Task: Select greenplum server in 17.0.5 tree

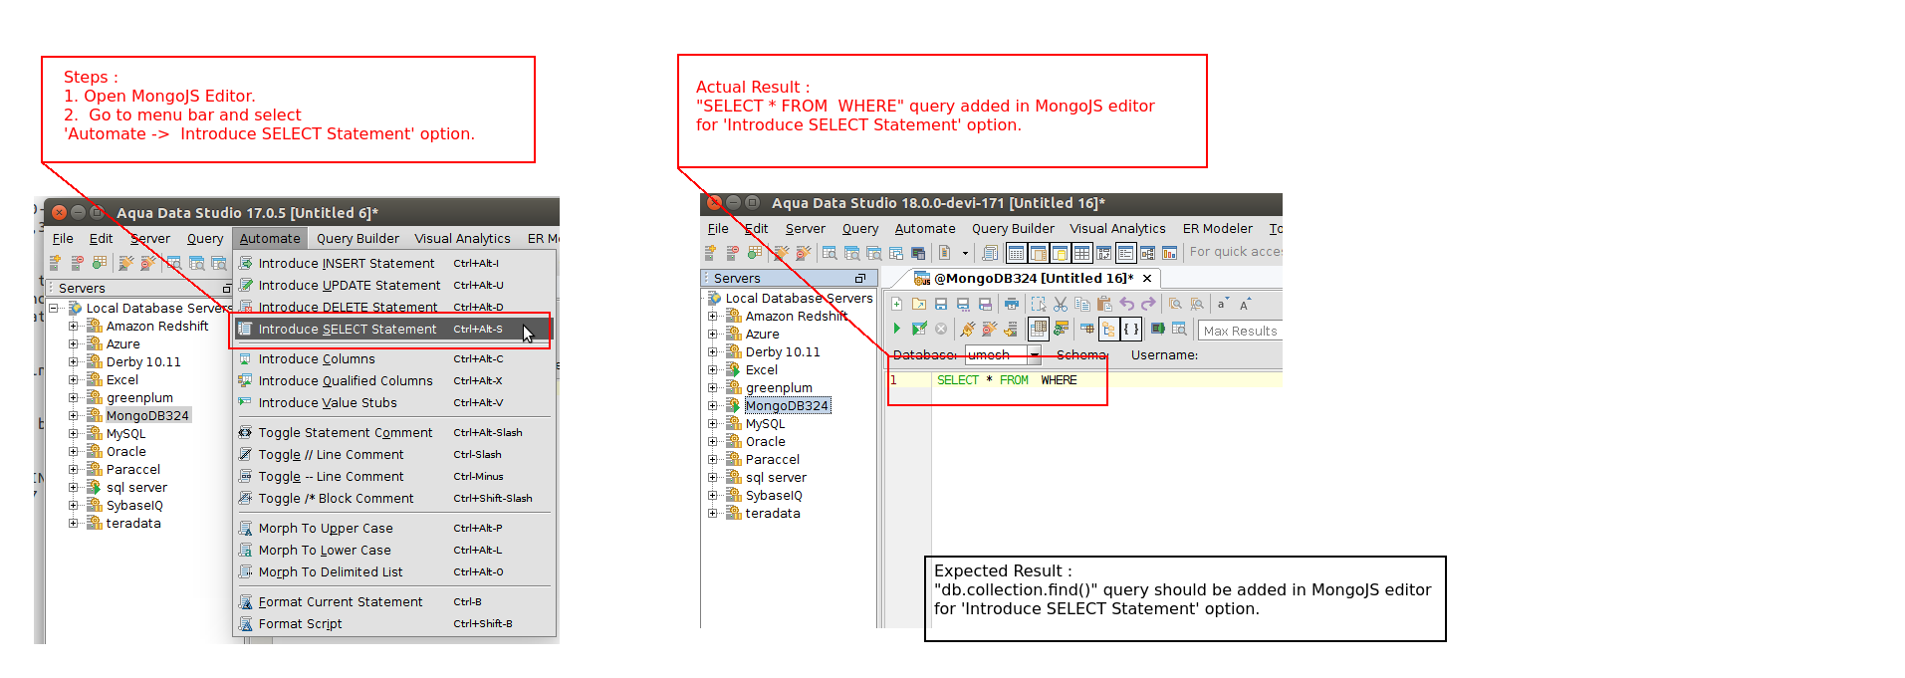Action: tap(139, 397)
